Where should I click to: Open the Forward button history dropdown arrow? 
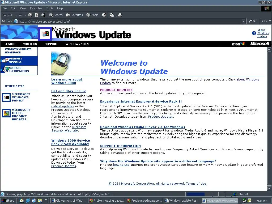[x=26, y=15]
